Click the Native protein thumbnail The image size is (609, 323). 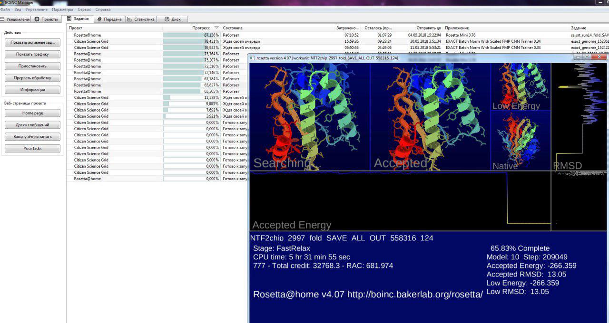pos(521,141)
